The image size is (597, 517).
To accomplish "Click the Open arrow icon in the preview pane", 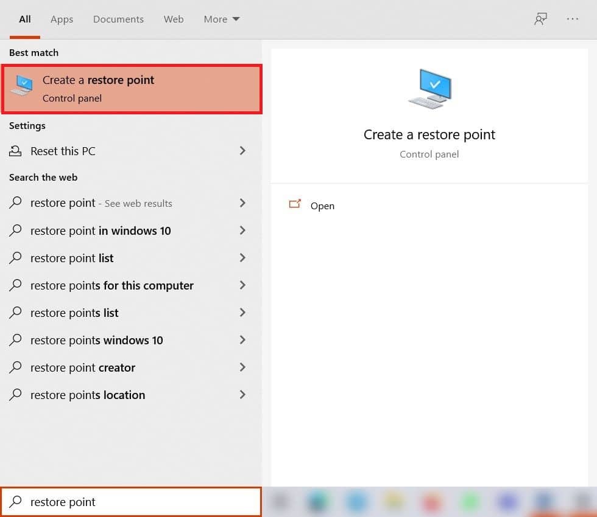I will (x=295, y=205).
